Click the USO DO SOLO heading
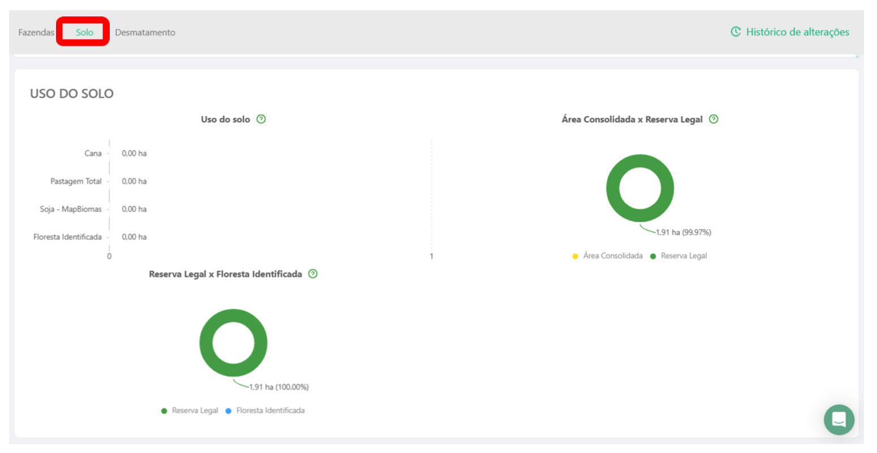Viewport: 877px width, 453px height. click(x=72, y=94)
